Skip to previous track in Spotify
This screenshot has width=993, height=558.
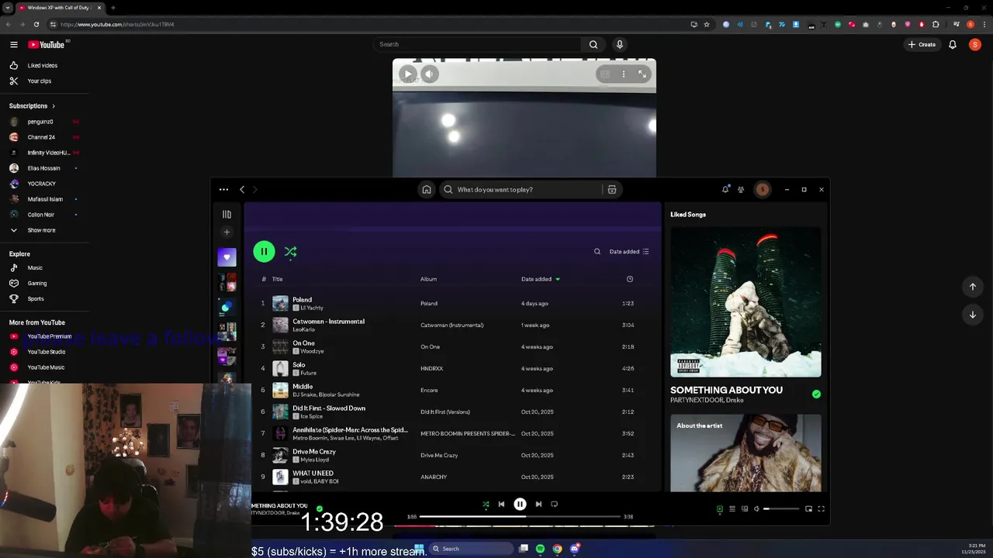501,504
